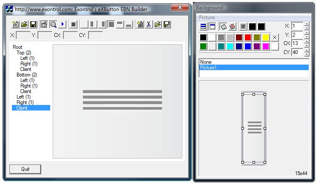Toggle the blue striped layout button
The width and height of the screenshot is (318, 184).
[203, 26]
